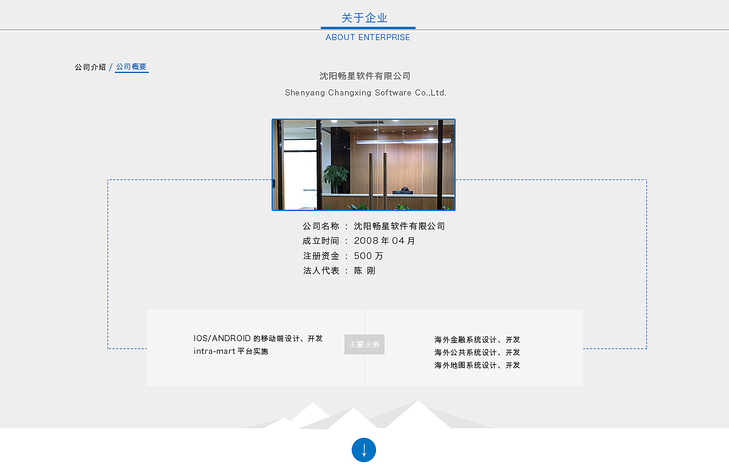Select 海外金融系统设计、开发 item
Image resolution: width=729 pixels, height=467 pixels.
476,340
